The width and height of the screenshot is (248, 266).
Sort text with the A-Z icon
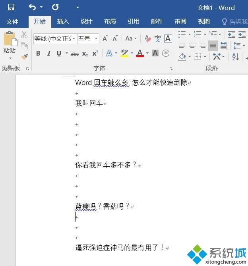[x=235, y=57]
